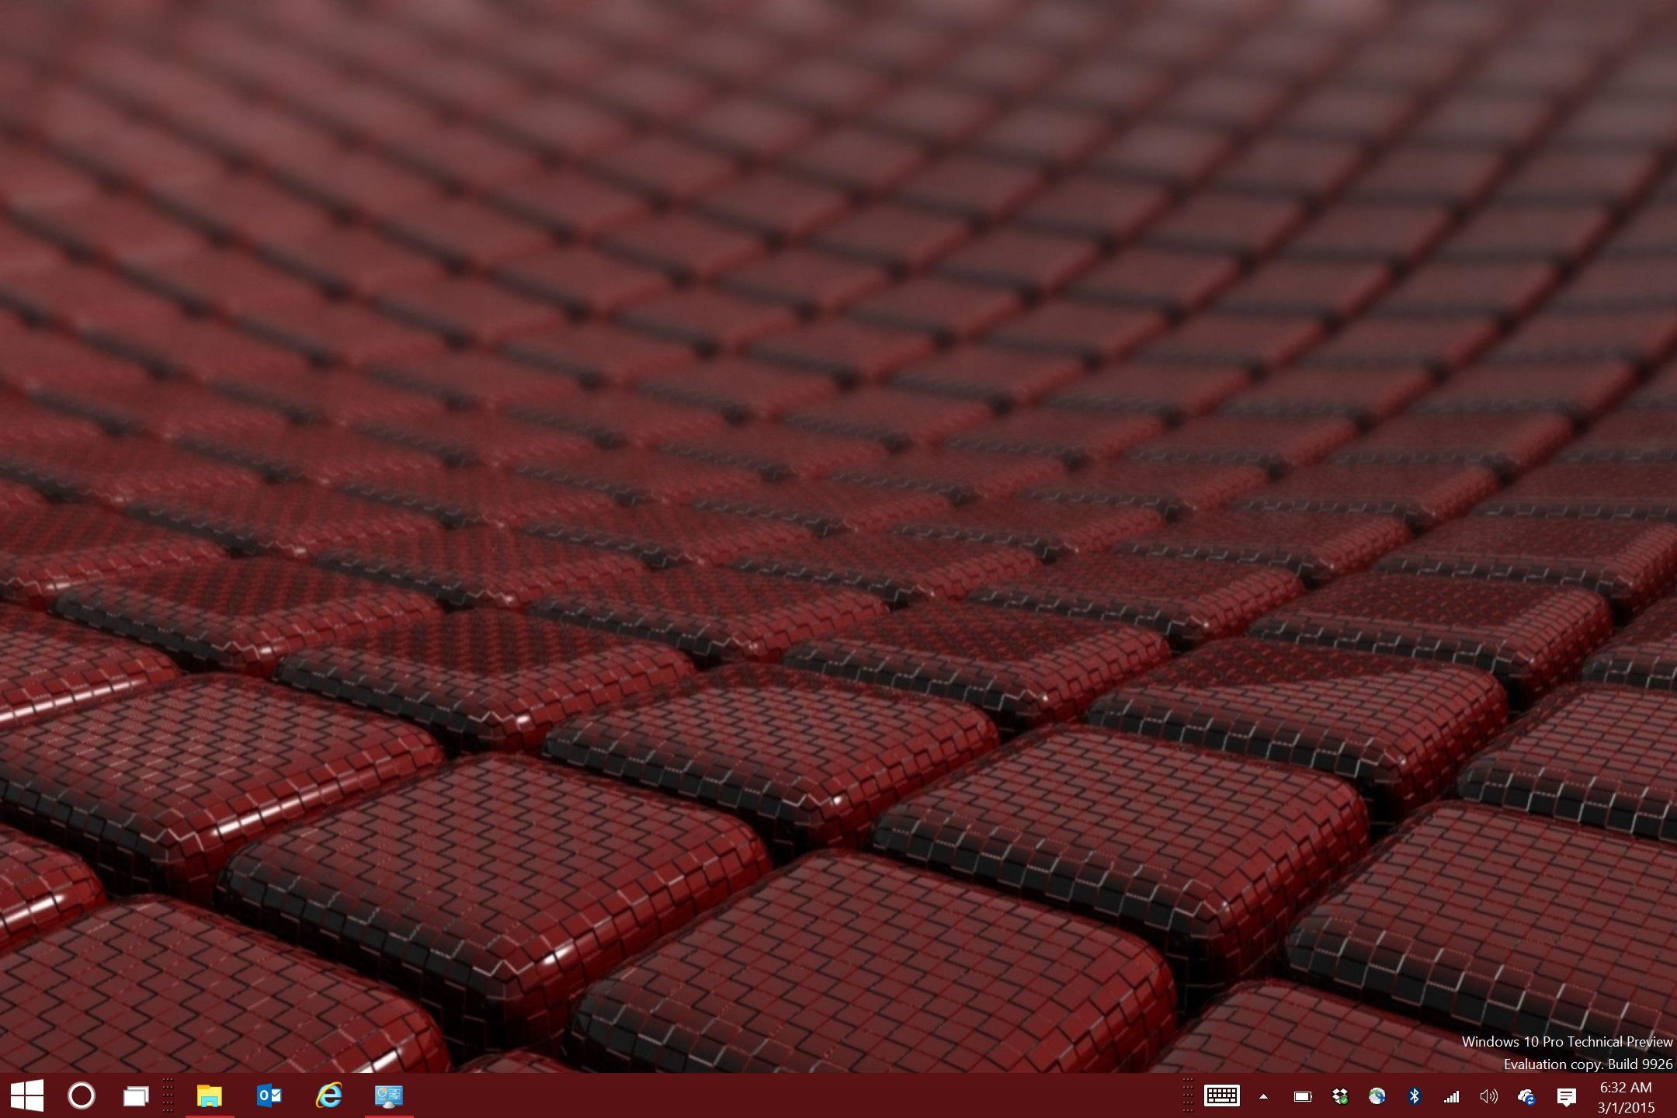Open the Windows Start menu
The width and height of the screenshot is (1677, 1118).
coord(27,1095)
